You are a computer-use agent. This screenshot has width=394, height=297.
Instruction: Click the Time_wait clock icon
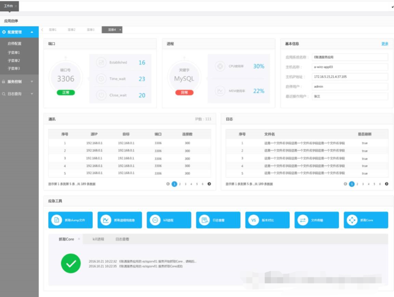pos(101,79)
